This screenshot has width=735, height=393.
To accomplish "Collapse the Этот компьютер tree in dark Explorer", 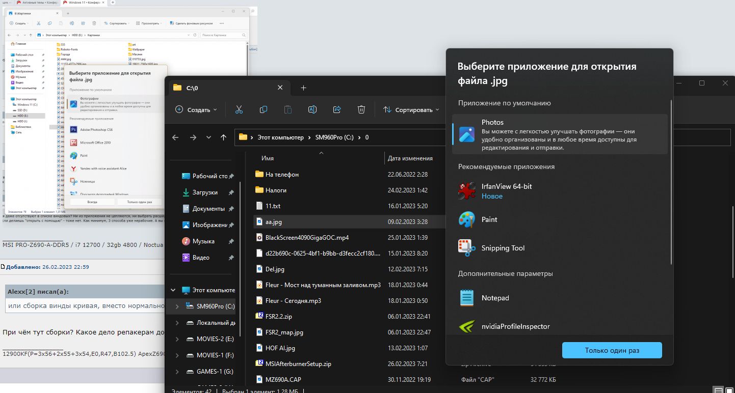I will coord(173,290).
